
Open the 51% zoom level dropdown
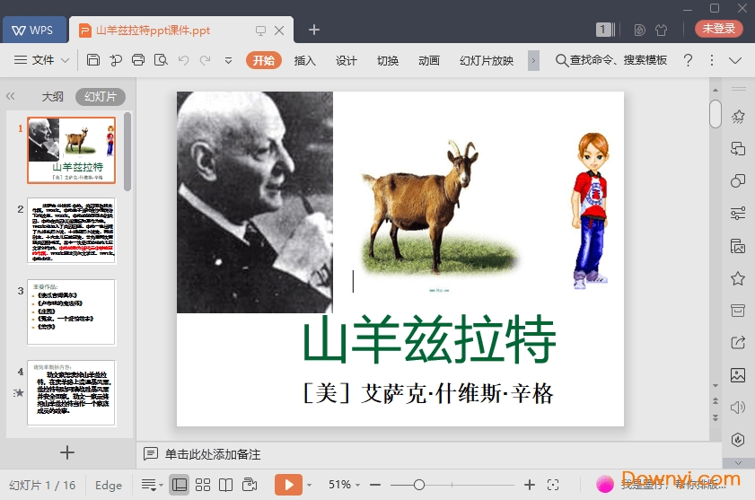pos(344,485)
